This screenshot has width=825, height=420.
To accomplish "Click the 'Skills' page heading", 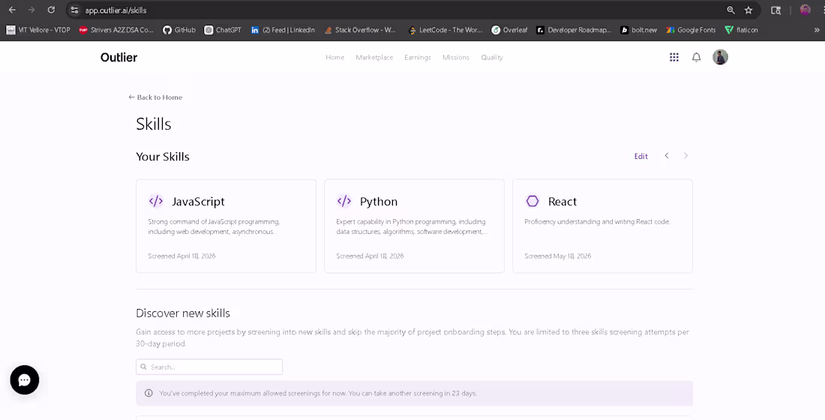I will coord(154,124).
